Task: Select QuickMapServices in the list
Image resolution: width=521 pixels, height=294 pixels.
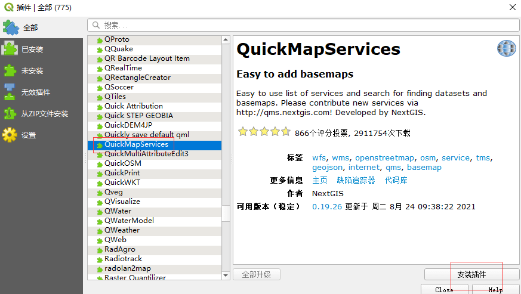Action: click(x=154, y=144)
